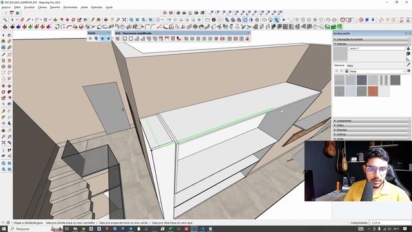Pick the Line pencil tool in top toolbar

(x=28, y=20)
